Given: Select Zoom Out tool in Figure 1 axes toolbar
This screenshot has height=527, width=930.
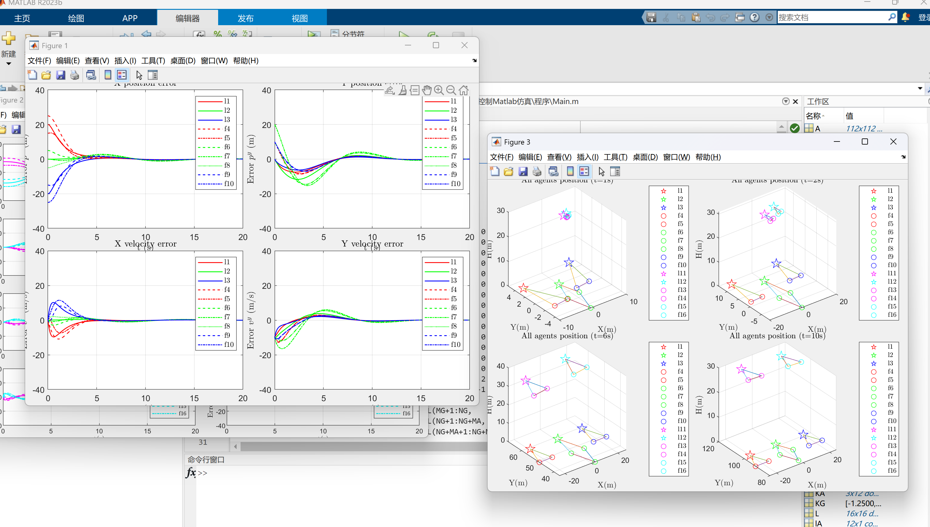Looking at the screenshot, I should tap(451, 90).
